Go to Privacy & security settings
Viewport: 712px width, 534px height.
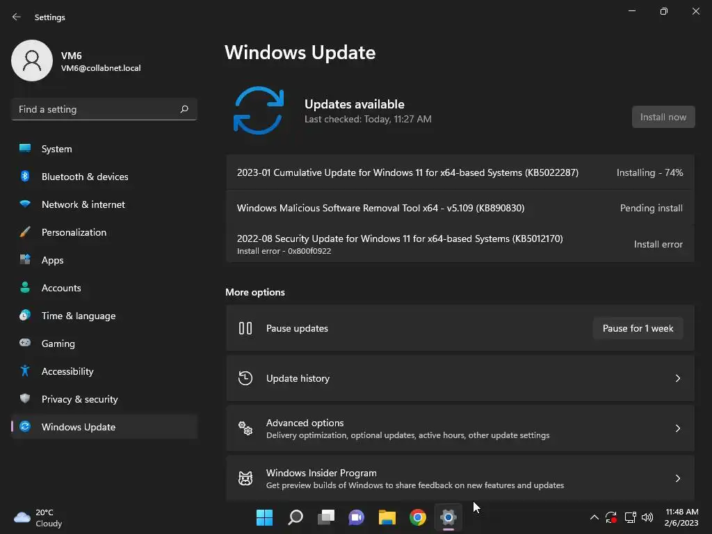coord(104,398)
